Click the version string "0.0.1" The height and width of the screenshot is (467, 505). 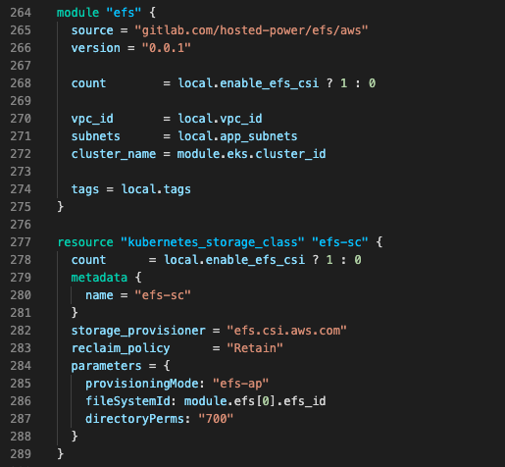coord(166,48)
